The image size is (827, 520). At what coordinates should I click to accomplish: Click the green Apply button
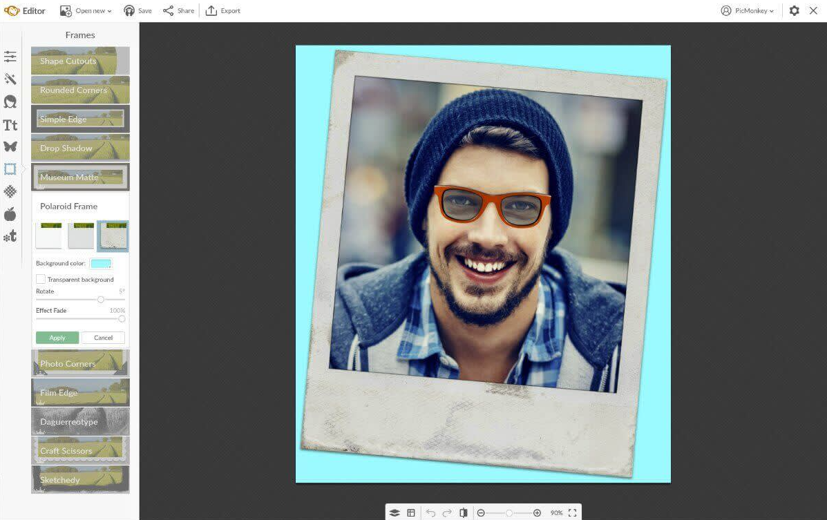tap(57, 338)
